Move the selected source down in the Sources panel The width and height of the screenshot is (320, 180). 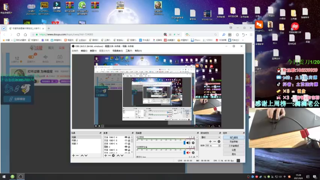122,156
